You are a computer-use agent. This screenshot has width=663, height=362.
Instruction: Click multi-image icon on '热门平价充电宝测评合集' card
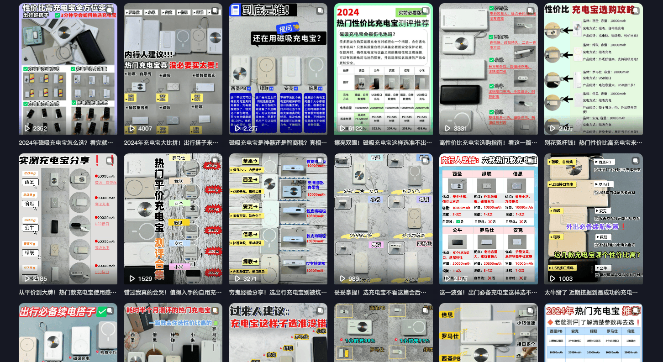pos(215,161)
